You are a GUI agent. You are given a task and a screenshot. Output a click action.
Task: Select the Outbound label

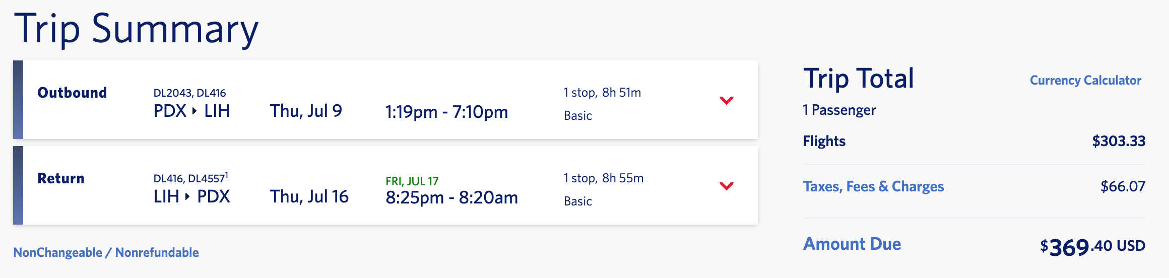(72, 93)
